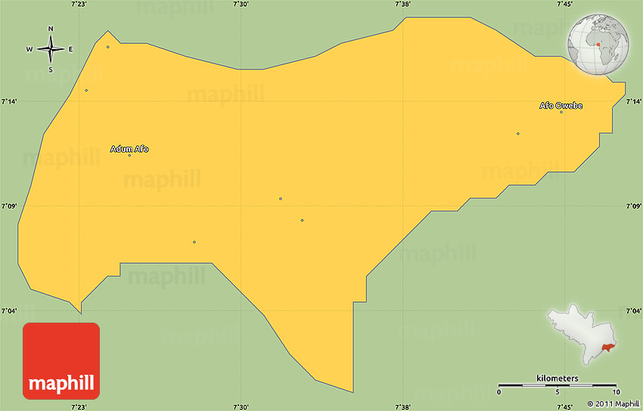Select the Afo Owebe town label
Screen dimensions: 643x411
pyautogui.click(x=561, y=106)
